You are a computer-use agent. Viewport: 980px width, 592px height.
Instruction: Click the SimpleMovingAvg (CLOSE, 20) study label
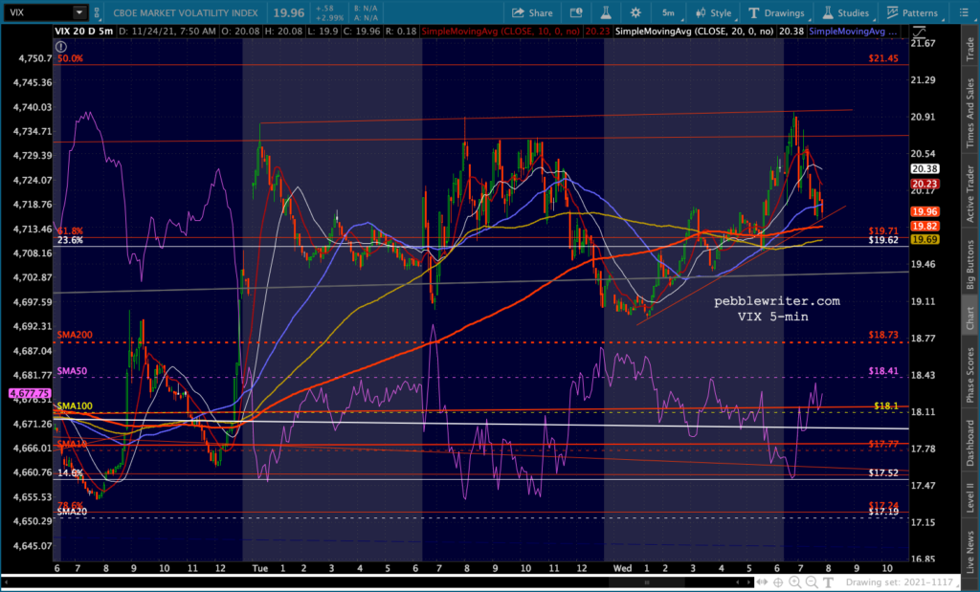(x=694, y=32)
